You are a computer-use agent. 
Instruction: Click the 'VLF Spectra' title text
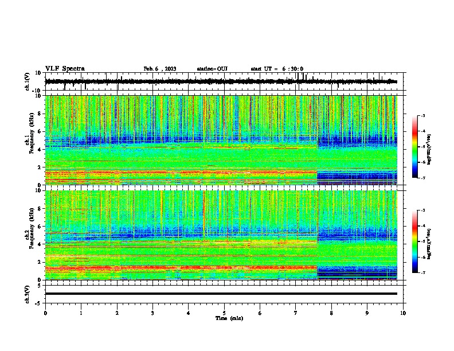[65, 69]
